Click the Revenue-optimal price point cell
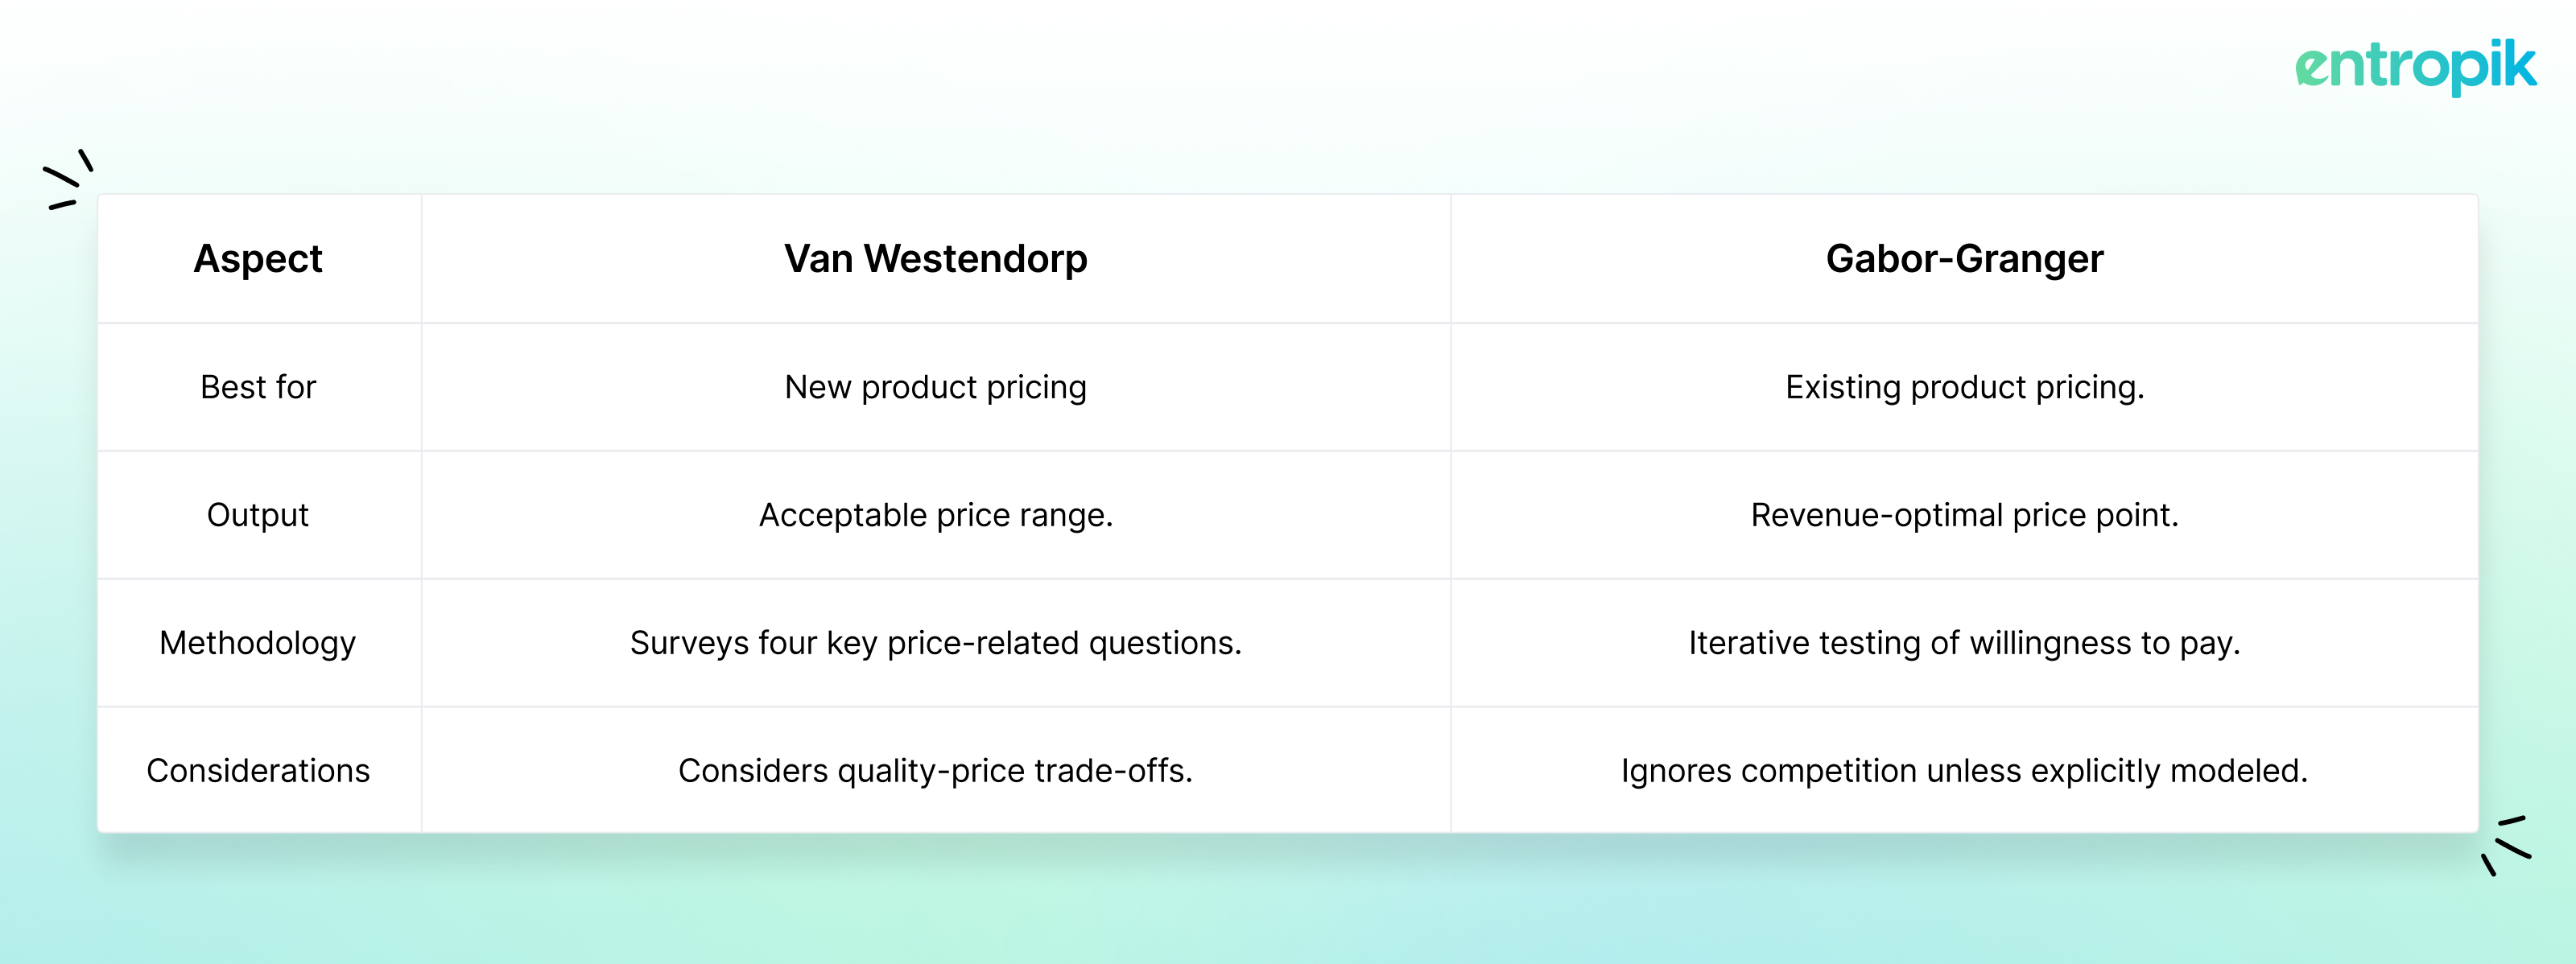Viewport: 2576px width, 964px height. pyautogui.click(x=1965, y=515)
